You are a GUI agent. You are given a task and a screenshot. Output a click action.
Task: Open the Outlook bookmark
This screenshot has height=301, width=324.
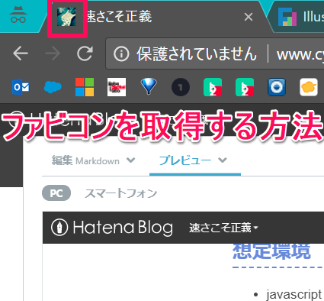click(21, 87)
